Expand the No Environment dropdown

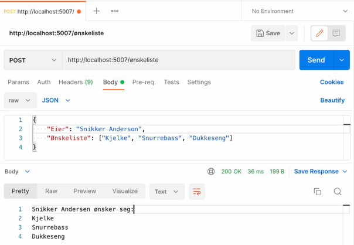tap(345, 11)
